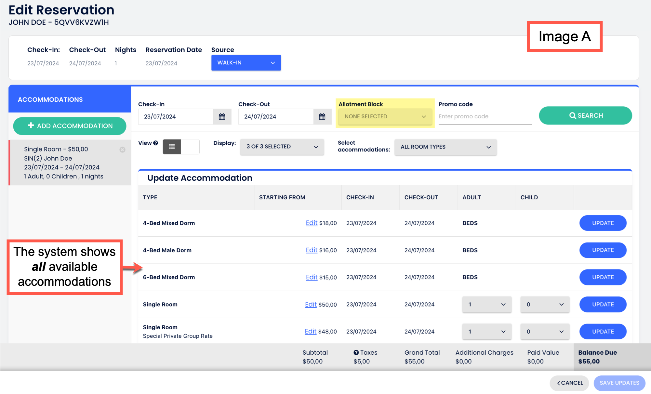Open the Check-Out calendar picker icon

coord(322,117)
